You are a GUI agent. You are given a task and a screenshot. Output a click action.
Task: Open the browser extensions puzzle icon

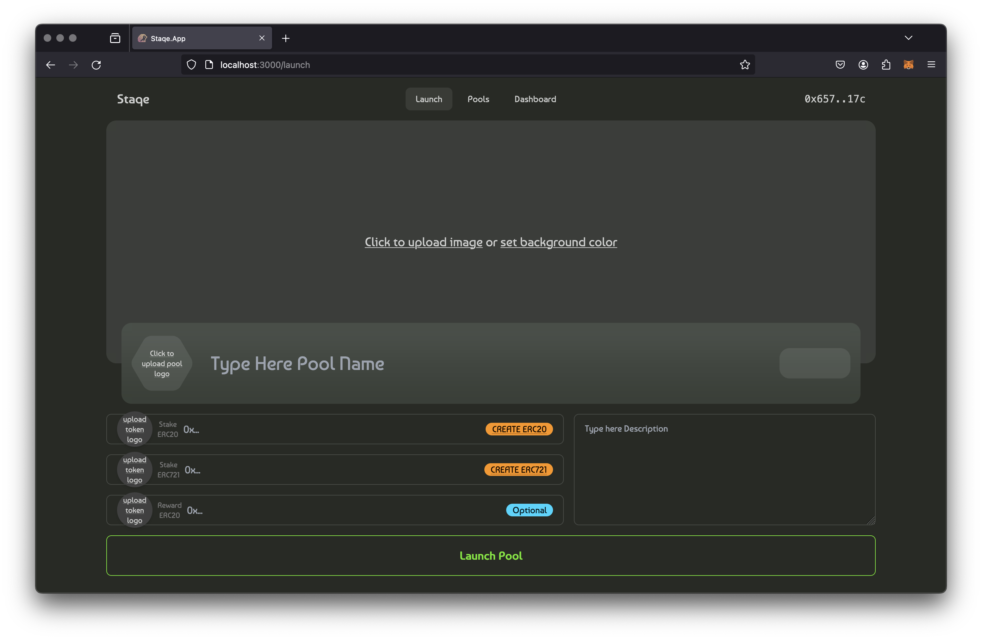(x=886, y=65)
